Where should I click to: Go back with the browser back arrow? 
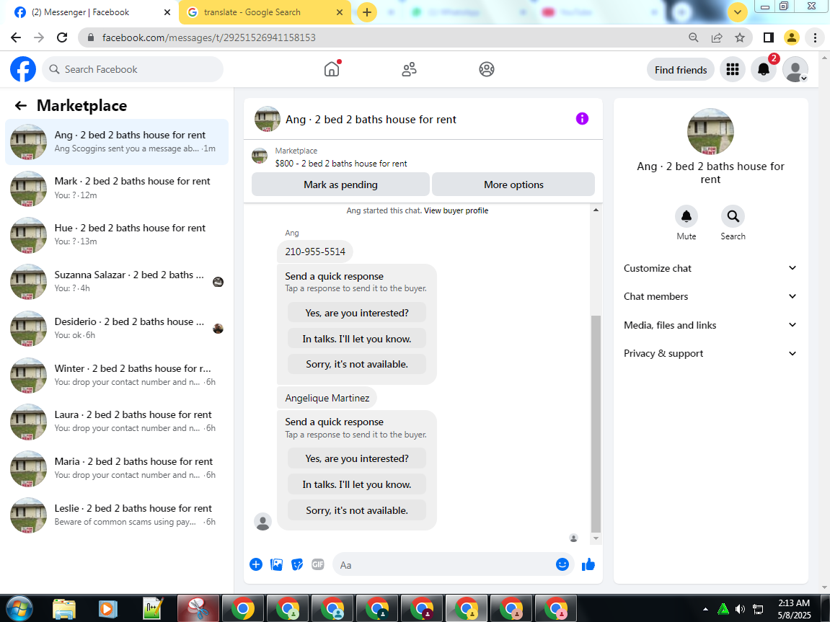pos(16,37)
